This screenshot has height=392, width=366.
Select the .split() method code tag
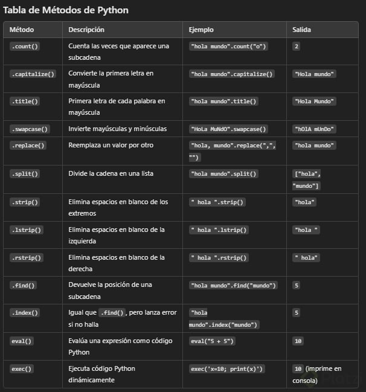tap(25, 173)
